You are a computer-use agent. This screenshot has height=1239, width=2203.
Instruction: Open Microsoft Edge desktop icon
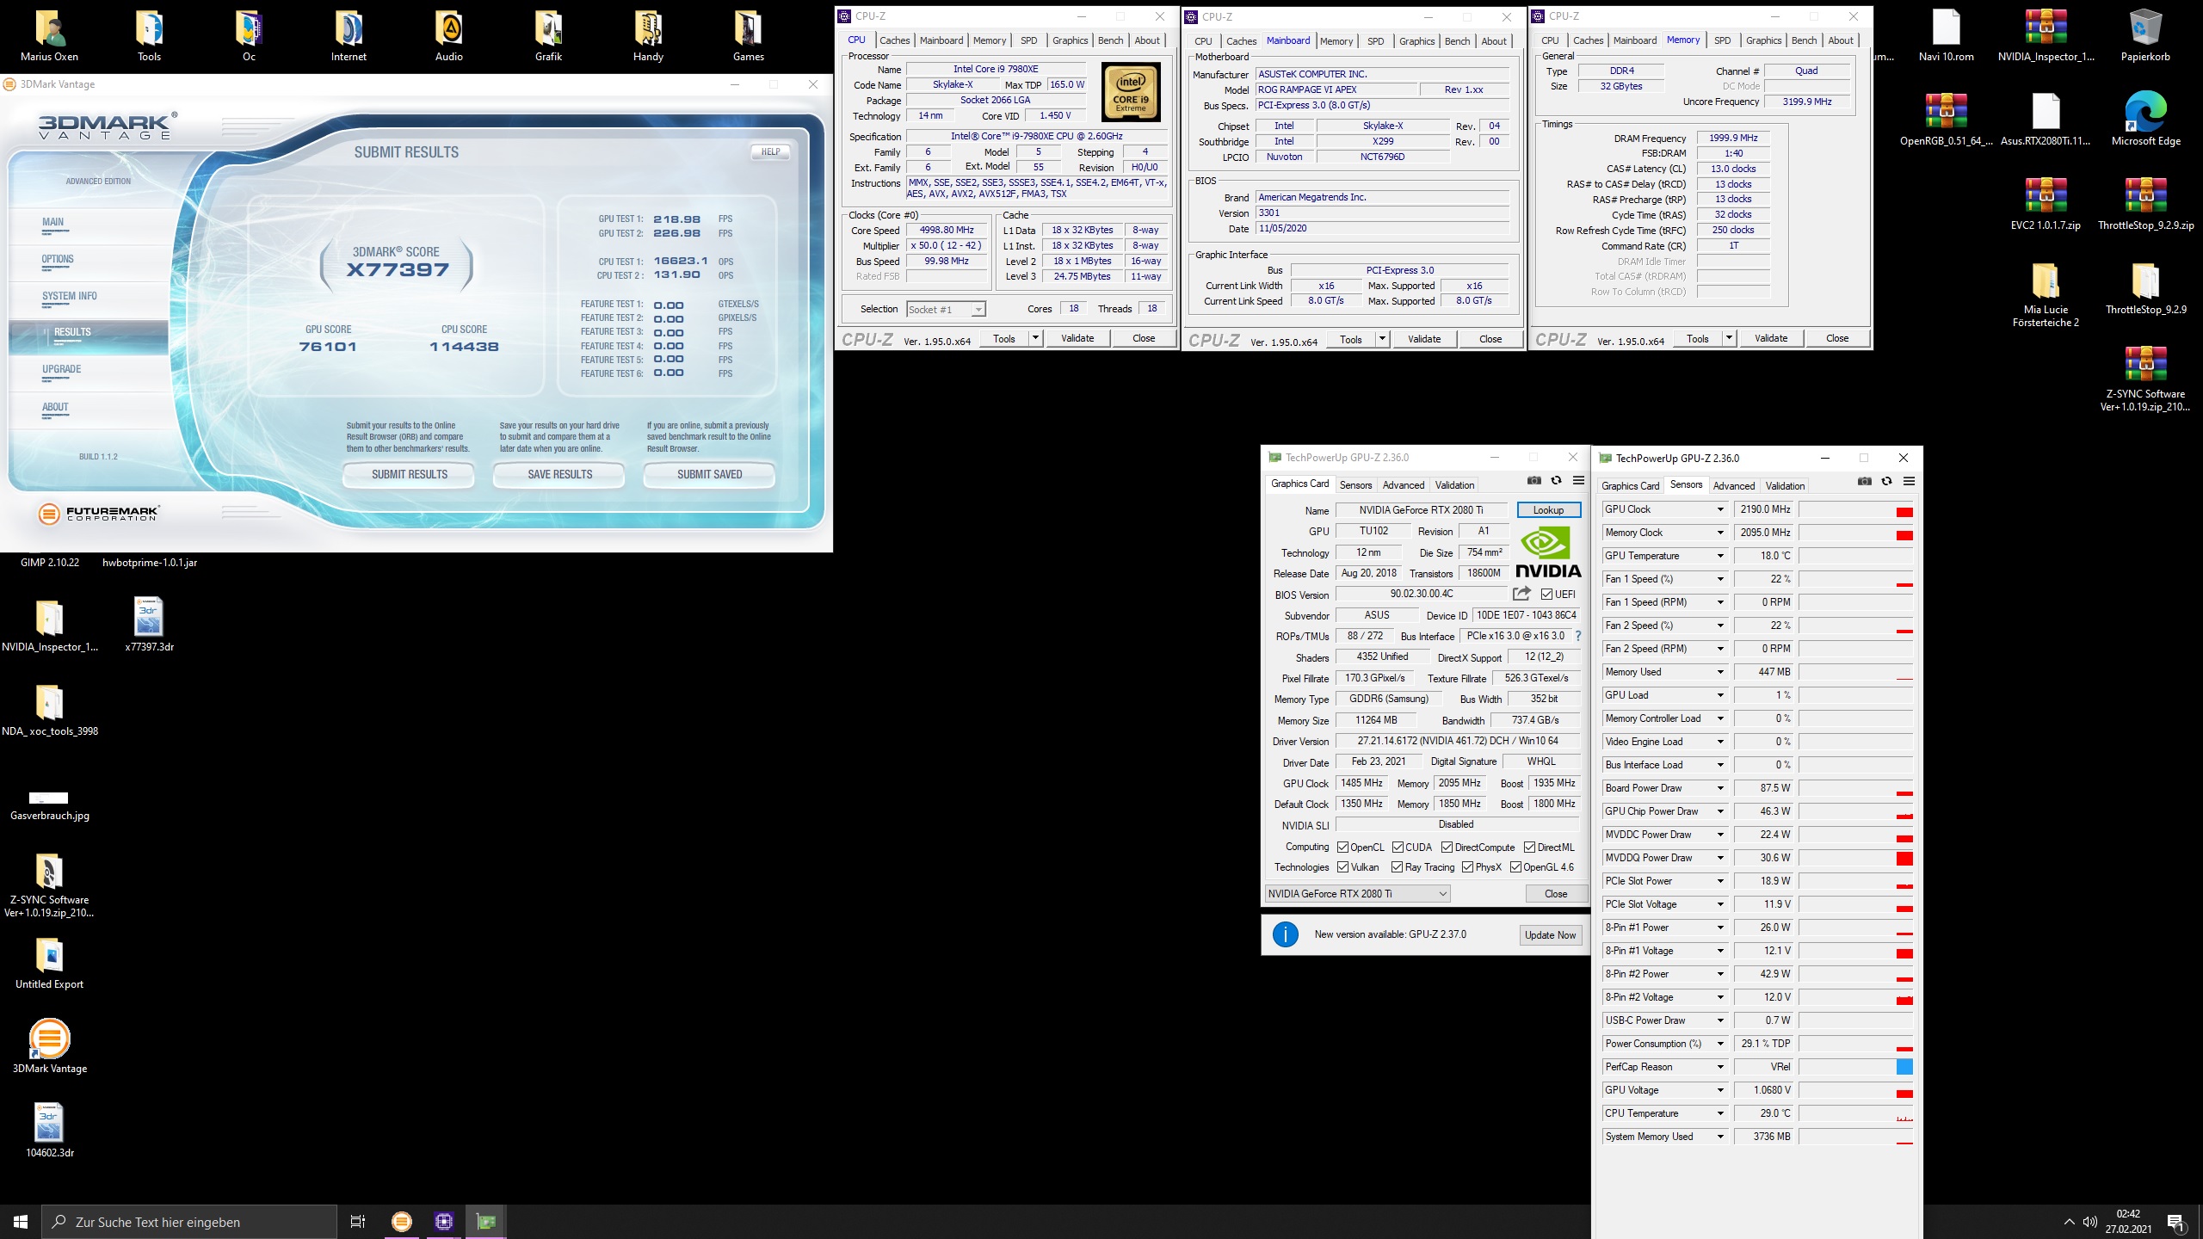(x=2145, y=120)
